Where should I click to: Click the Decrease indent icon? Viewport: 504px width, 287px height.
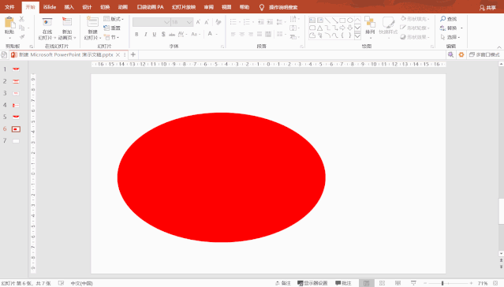[261, 22]
